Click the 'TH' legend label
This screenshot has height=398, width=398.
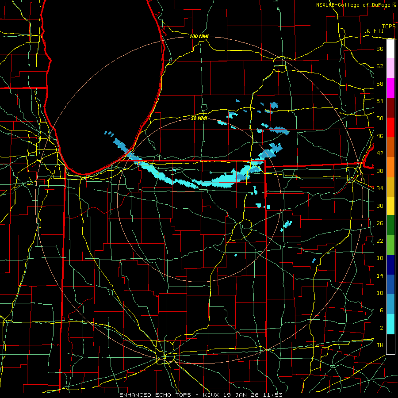point(380,345)
